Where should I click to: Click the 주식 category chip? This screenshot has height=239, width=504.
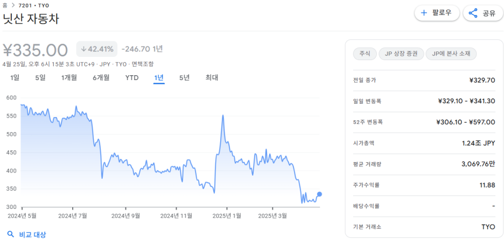[365, 54]
